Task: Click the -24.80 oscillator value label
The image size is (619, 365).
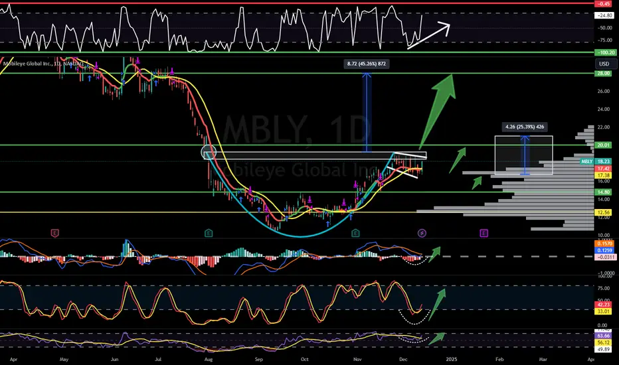Action: coord(604,15)
